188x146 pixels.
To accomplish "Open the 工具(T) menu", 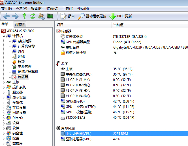I will pos(68,9).
